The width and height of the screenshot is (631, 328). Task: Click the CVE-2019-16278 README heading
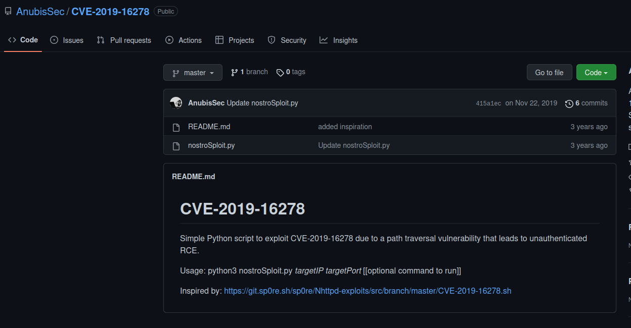[x=243, y=208]
